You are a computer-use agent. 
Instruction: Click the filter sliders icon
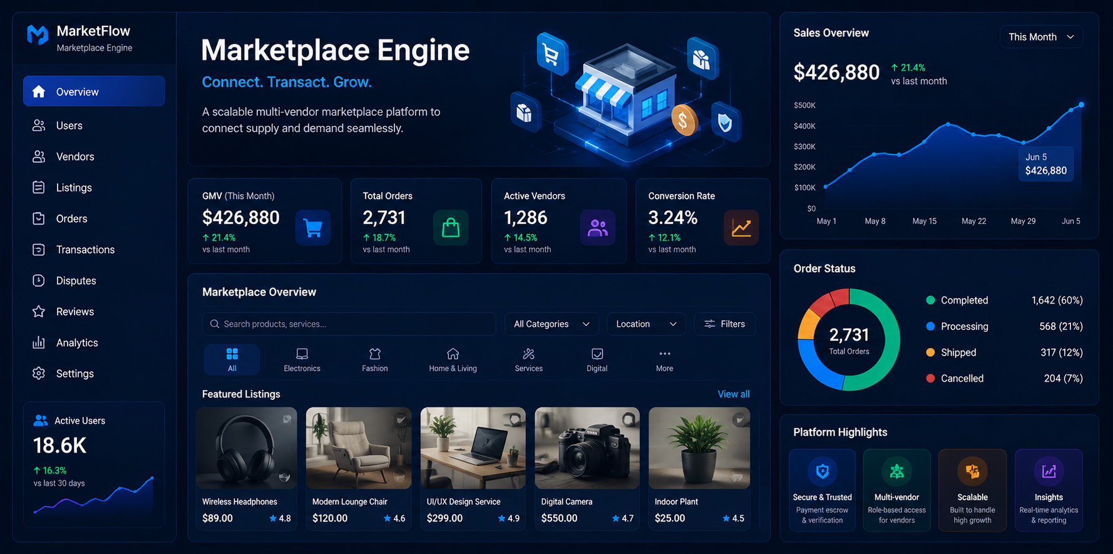point(710,324)
